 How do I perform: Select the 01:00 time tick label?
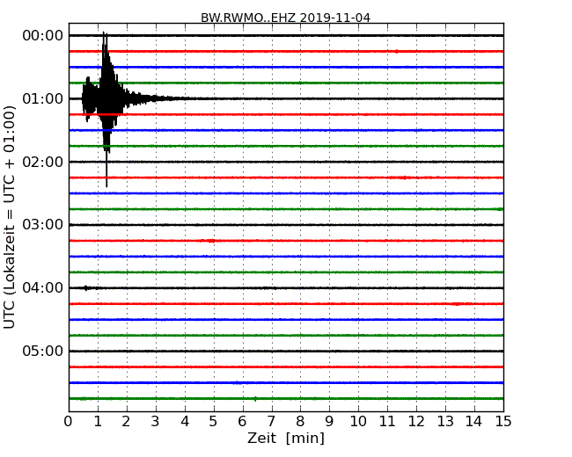tap(43, 98)
